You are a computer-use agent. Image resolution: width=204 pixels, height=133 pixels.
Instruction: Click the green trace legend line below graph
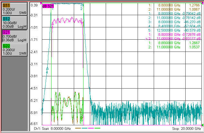(x=97, y=128)
